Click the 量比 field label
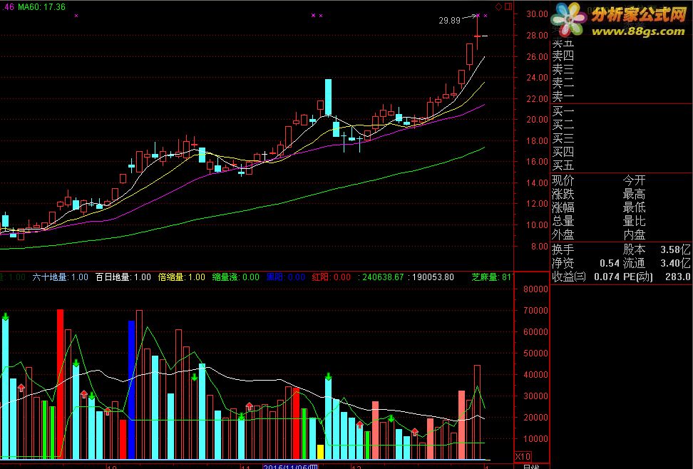 635,220
